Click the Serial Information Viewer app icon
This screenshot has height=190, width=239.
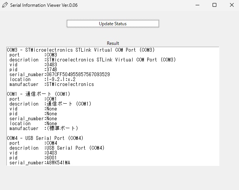tap(5, 5)
